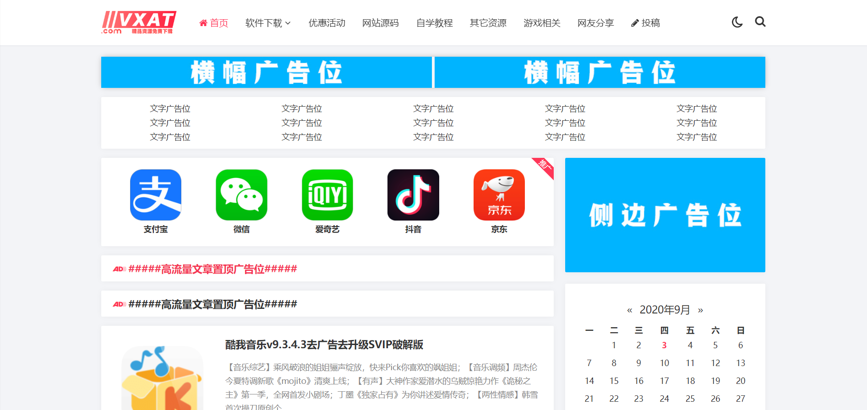The width and height of the screenshot is (867, 410).
Task: Go to 首页 home tab
Action: tap(214, 23)
